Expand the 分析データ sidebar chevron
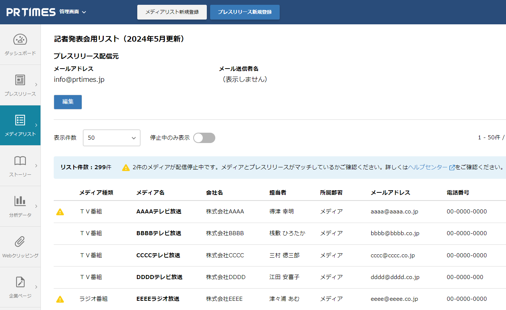 point(36,206)
